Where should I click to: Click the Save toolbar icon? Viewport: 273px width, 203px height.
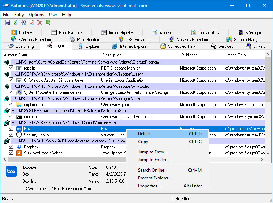click(7, 22)
